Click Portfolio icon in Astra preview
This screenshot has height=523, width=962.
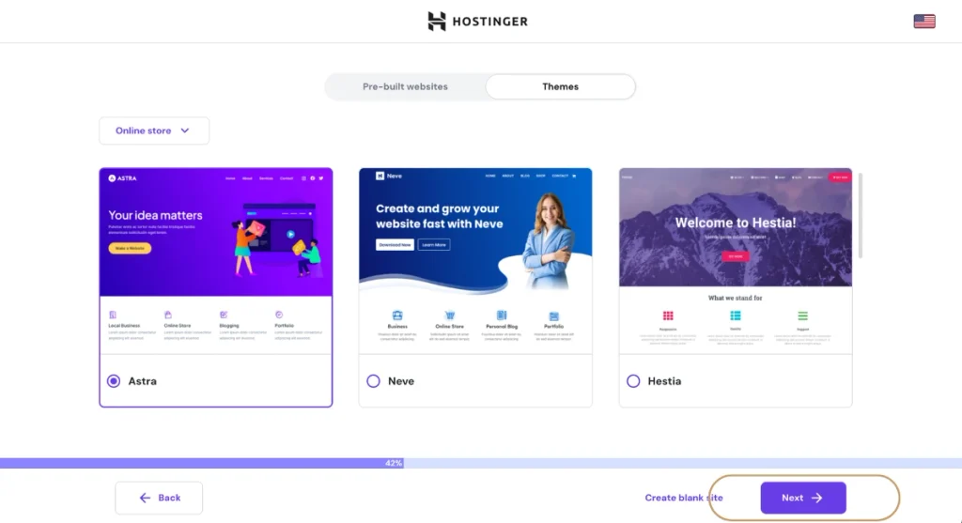click(279, 315)
